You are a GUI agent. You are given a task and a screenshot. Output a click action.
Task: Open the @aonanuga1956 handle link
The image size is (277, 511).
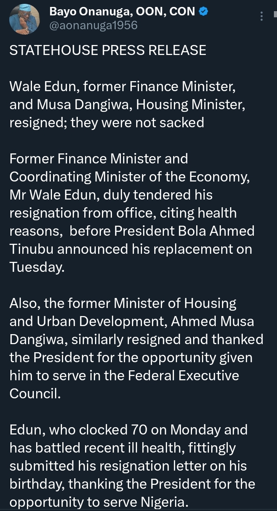click(93, 25)
